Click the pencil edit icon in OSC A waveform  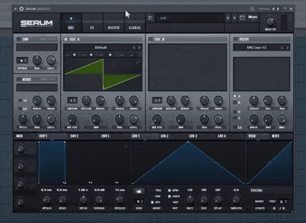click(138, 62)
